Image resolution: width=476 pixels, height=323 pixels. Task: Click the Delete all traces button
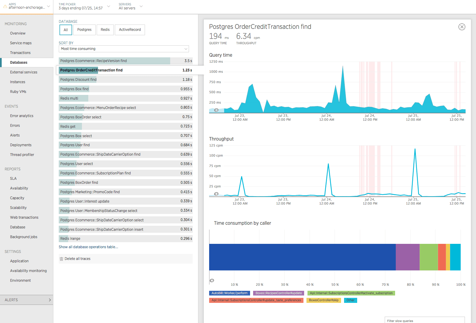77,259
